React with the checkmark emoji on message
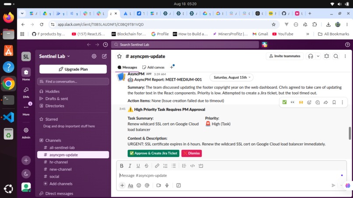 [x=284, y=102]
